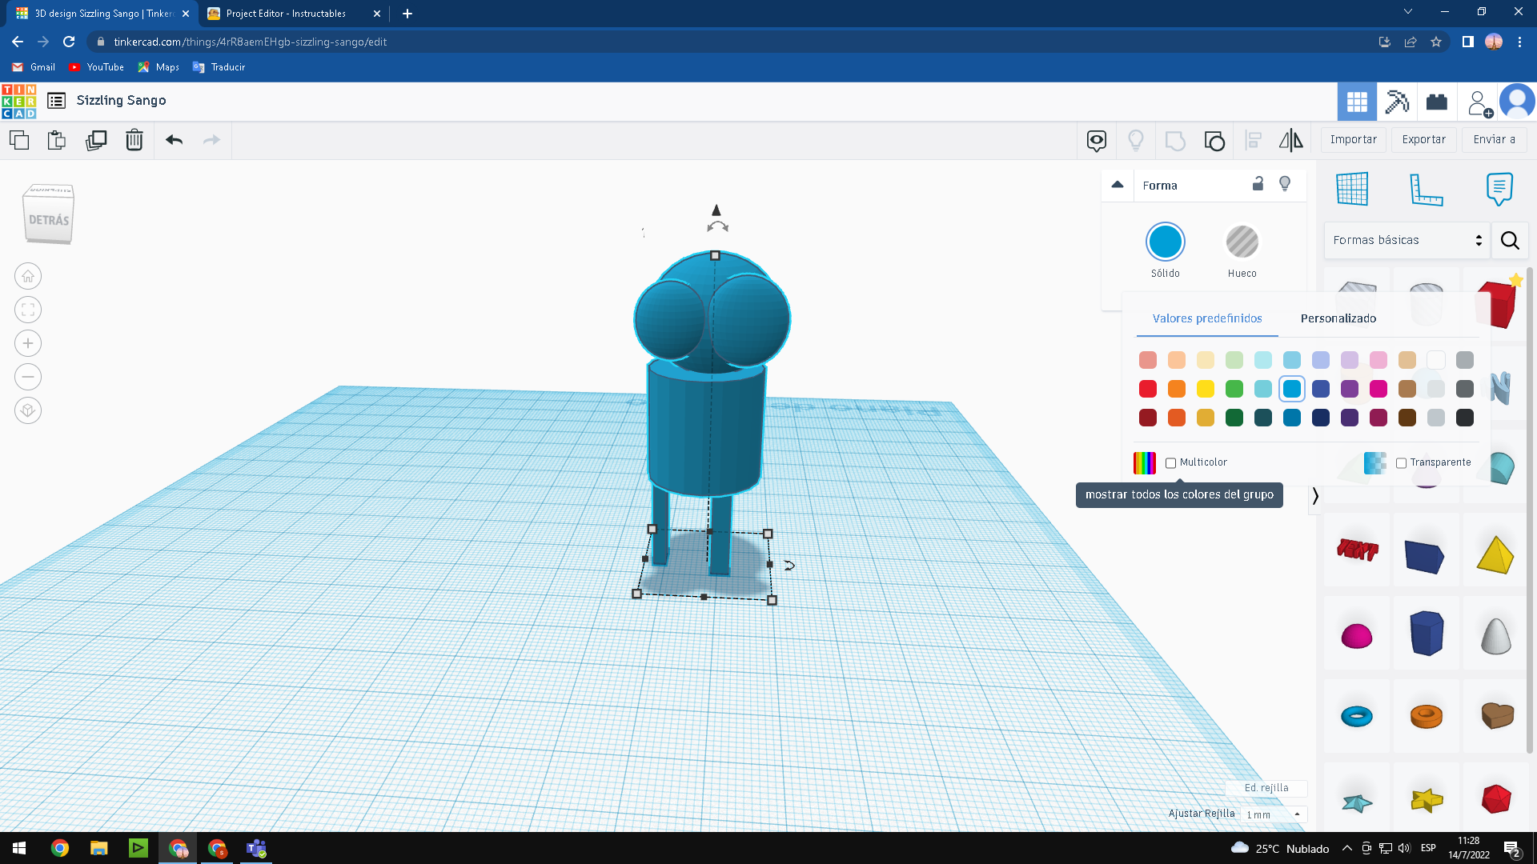Click the Mirror flip tool icon

click(1290, 141)
